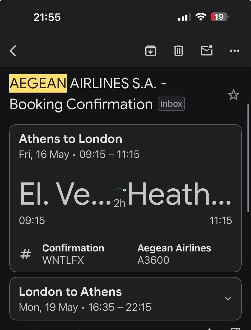Image resolution: width=251 pixels, height=330 pixels.
Task: Select the WNTLFX confirmation code
Action: (x=63, y=260)
